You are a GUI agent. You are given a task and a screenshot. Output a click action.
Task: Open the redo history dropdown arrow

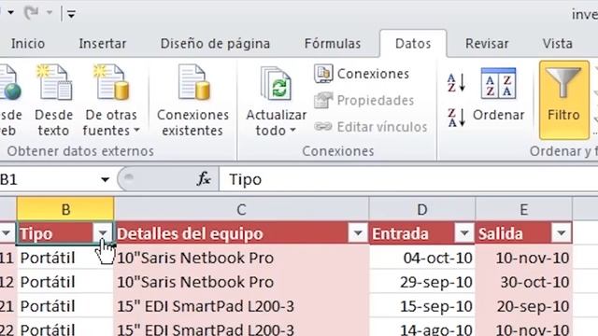click(x=50, y=13)
